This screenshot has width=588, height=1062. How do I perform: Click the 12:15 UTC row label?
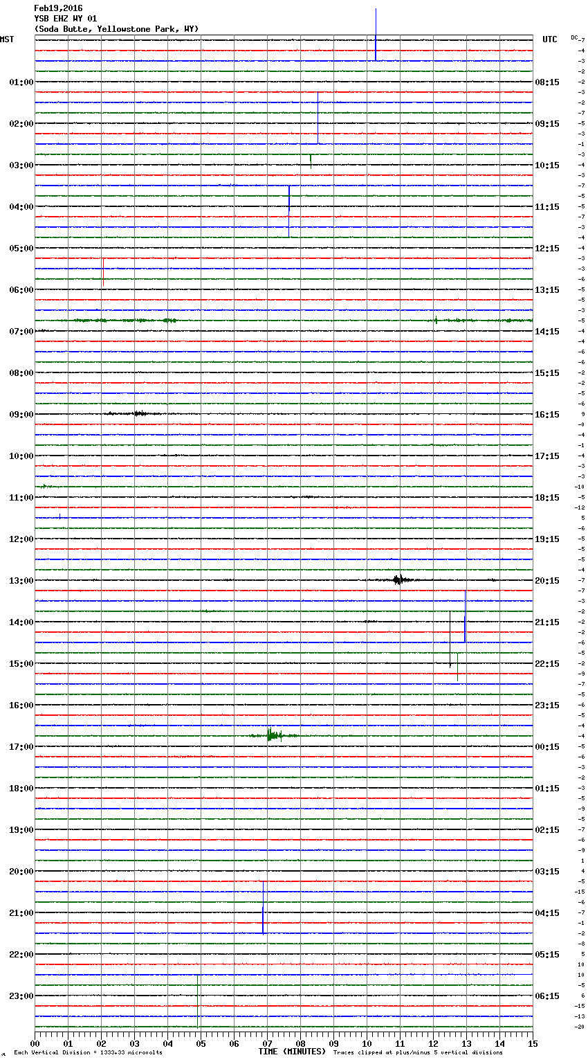click(547, 249)
